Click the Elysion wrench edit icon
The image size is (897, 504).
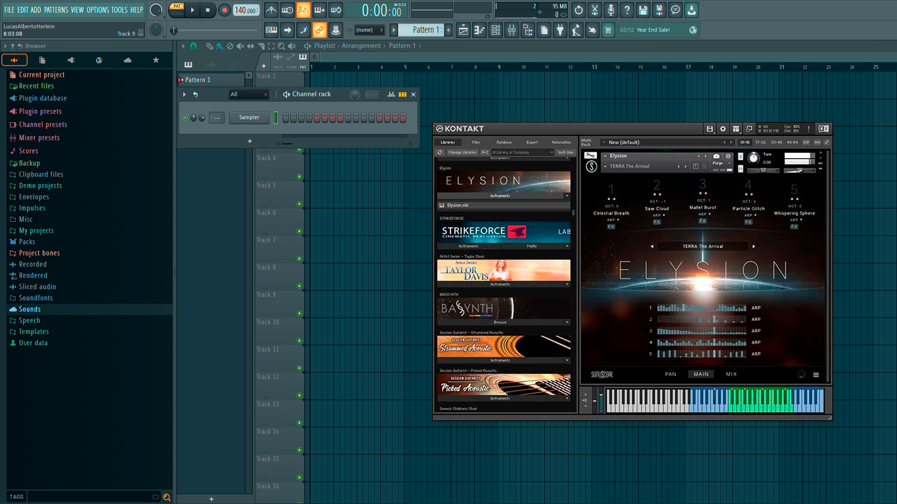(590, 156)
